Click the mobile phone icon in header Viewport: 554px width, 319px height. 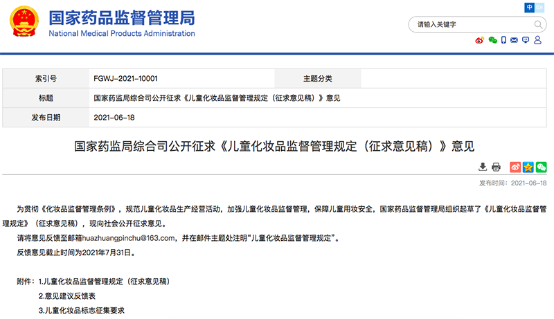503,40
